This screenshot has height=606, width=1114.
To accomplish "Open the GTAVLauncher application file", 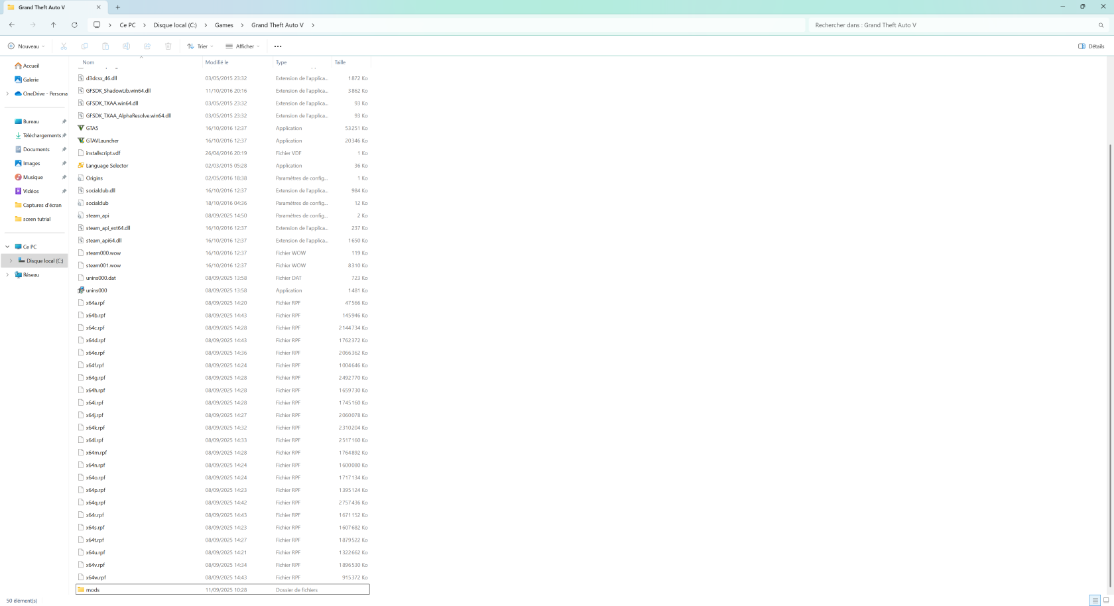I will coord(102,141).
